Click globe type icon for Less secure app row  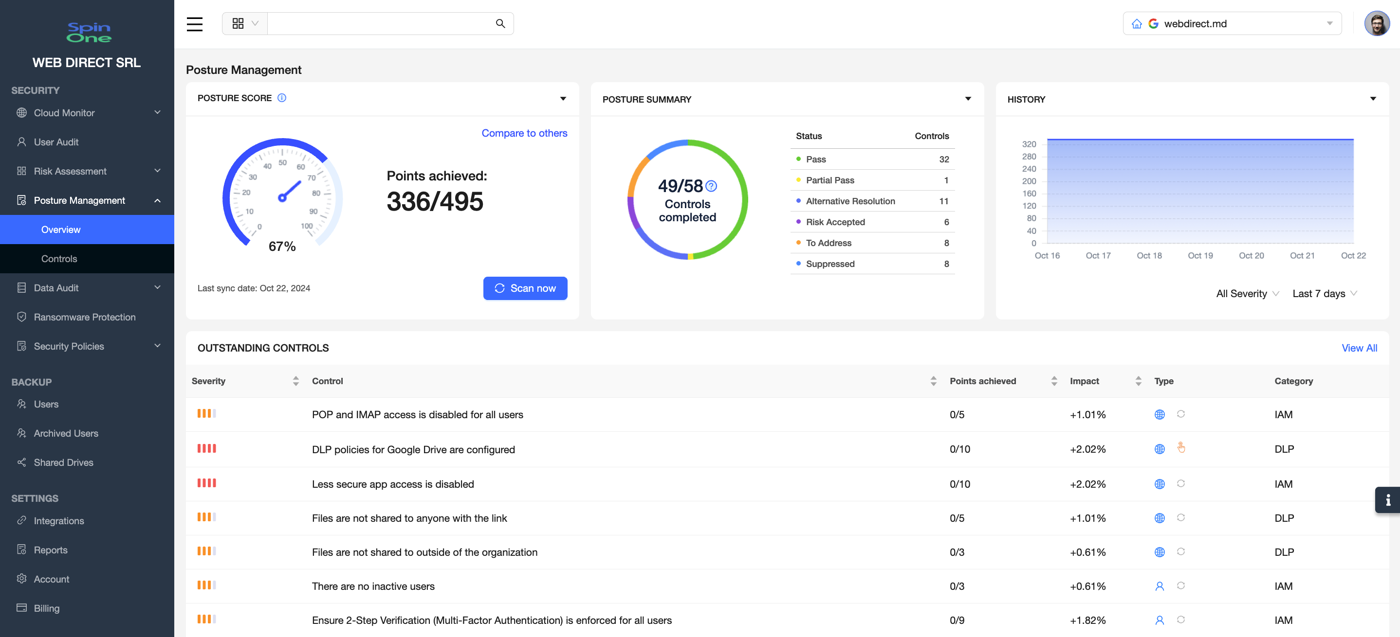[1159, 484]
